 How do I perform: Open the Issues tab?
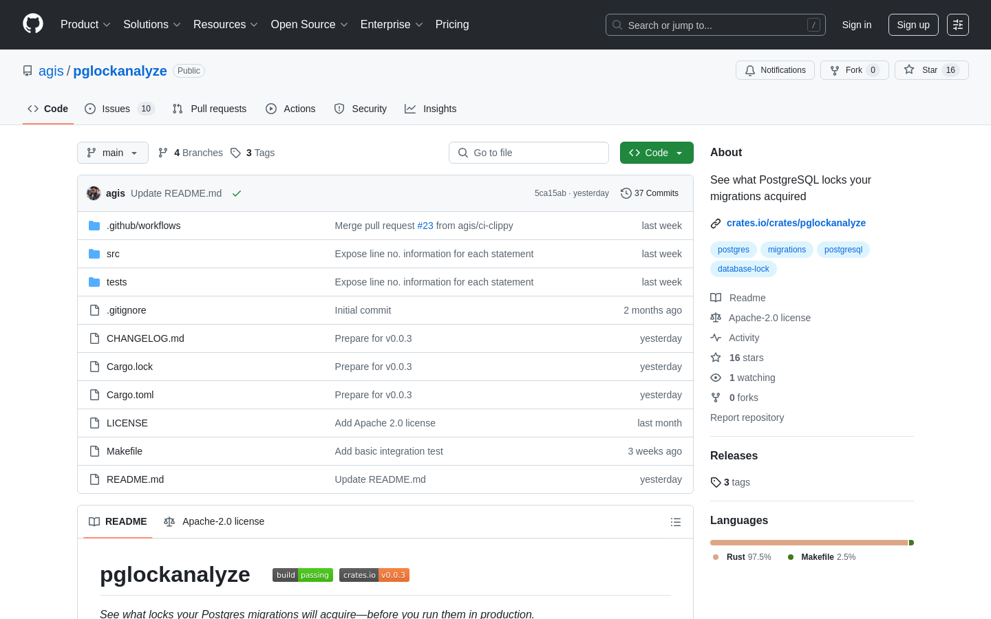[120, 109]
